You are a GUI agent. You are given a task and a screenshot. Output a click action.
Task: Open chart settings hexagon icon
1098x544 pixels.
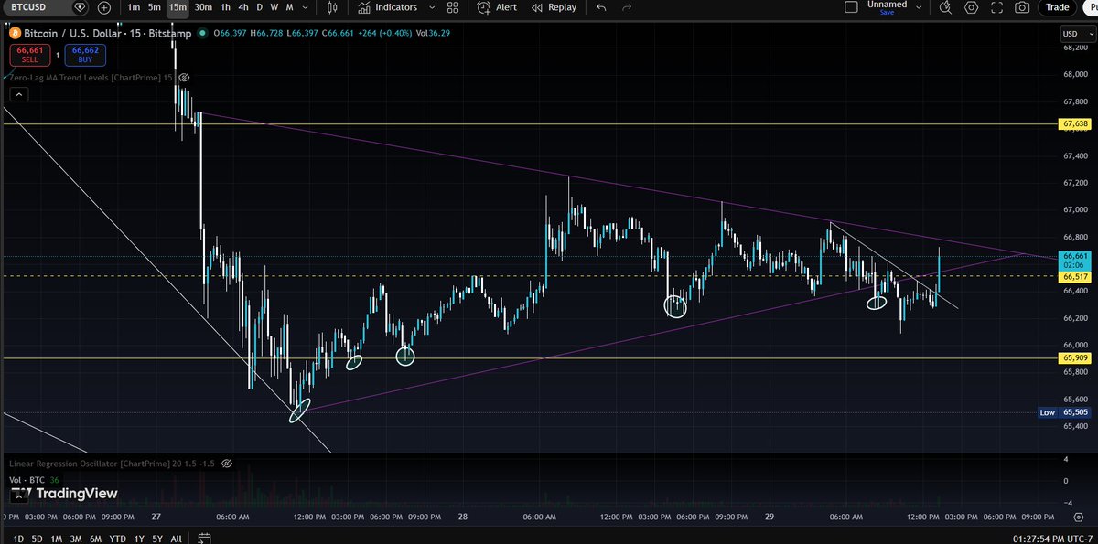(971, 7)
